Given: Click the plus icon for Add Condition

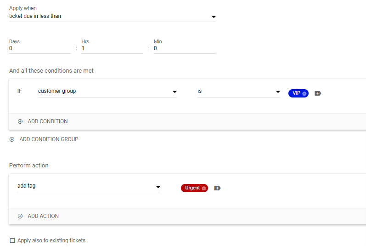Looking at the screenshot, I should [20, 121].
